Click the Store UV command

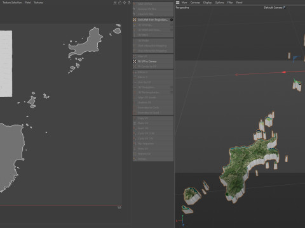[x=153, y=149]
